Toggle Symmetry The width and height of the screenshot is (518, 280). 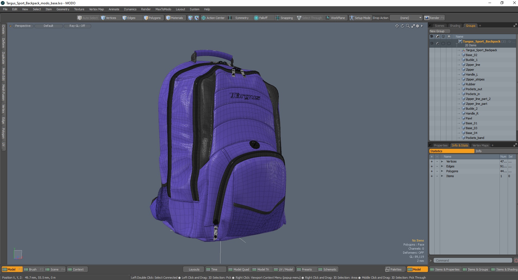[x=238, y=18]
